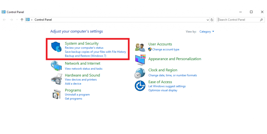
Task: Open the View by Category dropdown
Action: coord(207,31)
